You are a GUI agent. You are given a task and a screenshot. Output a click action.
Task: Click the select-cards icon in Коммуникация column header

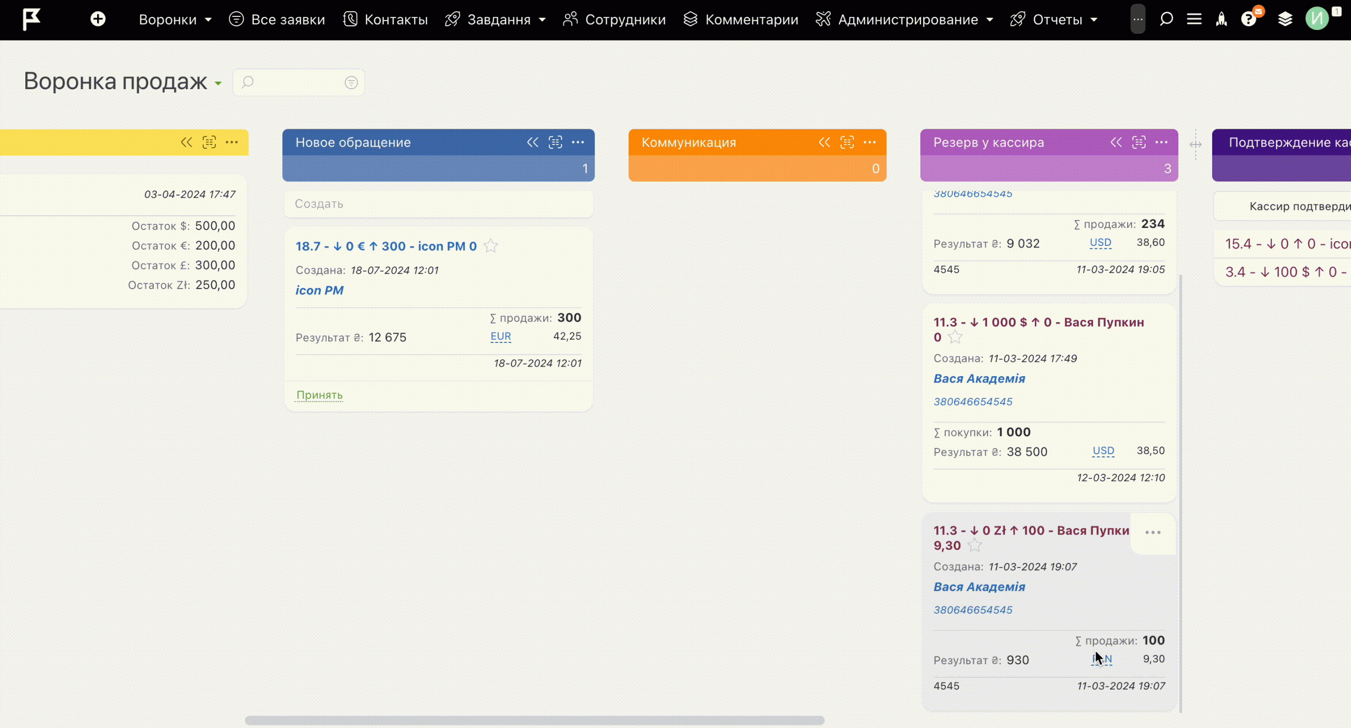click(847, 142)
